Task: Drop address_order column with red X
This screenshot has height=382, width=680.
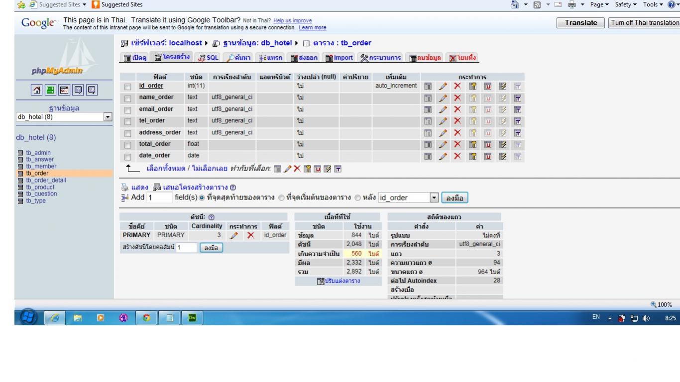Action: 457,132
